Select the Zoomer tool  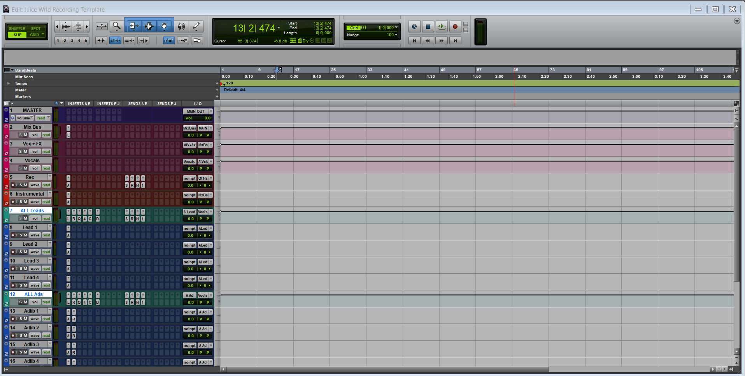click(x=117, y=26)
